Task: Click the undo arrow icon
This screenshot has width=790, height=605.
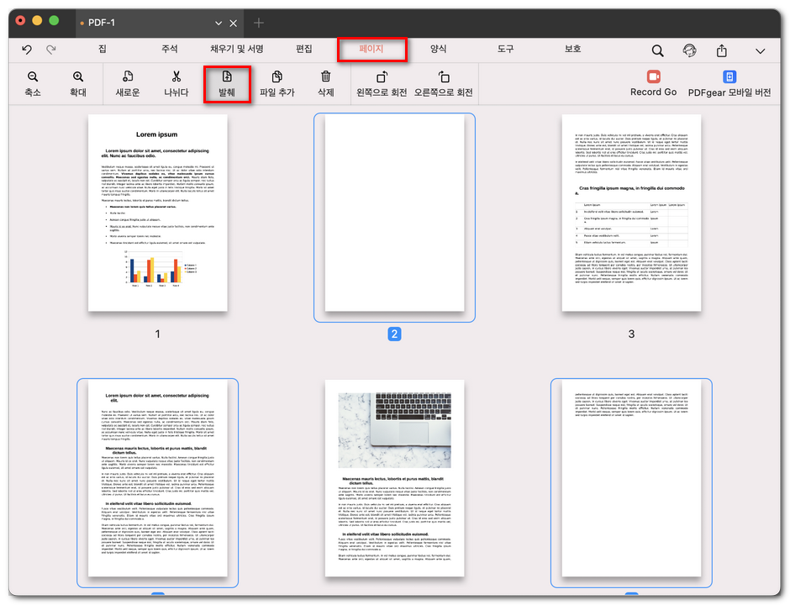Action: tap(27, 50)
